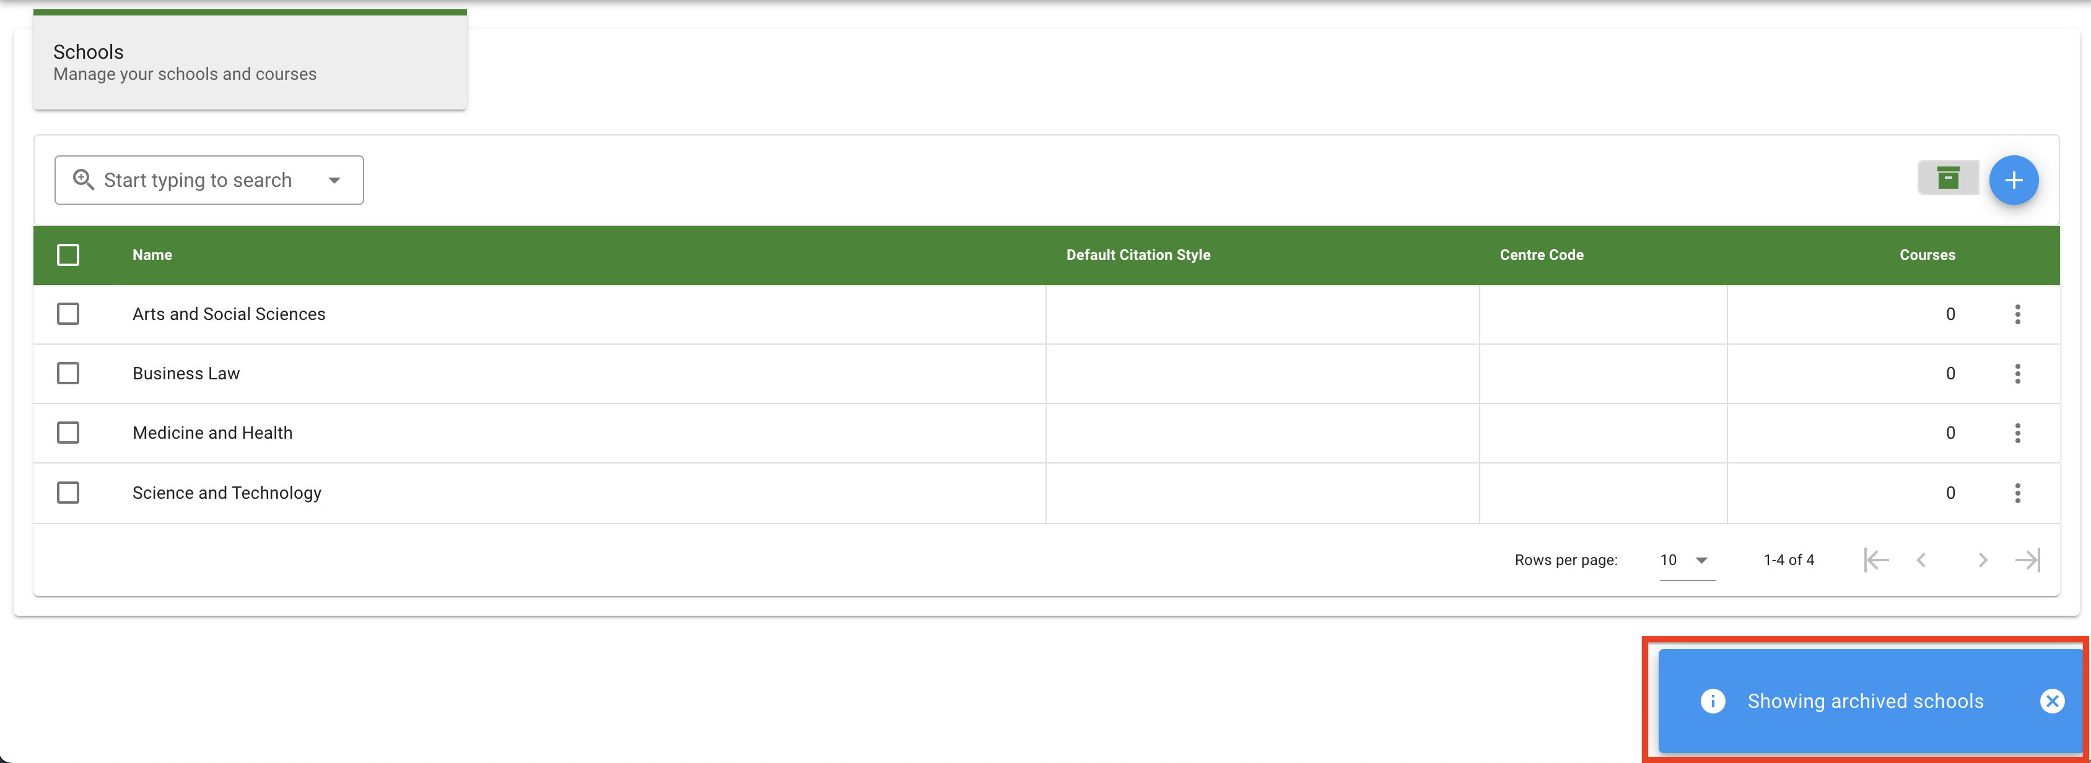
Task: Select the Business Law row checkbox
Action: (x=68, y=373)
